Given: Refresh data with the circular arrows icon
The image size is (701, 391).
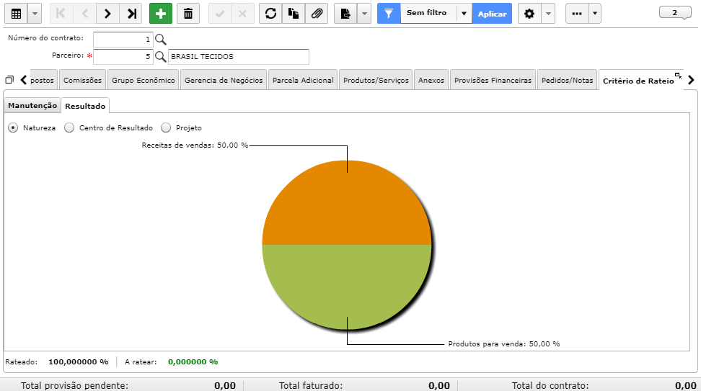Looking at the screenshot, I should [270, 14].
